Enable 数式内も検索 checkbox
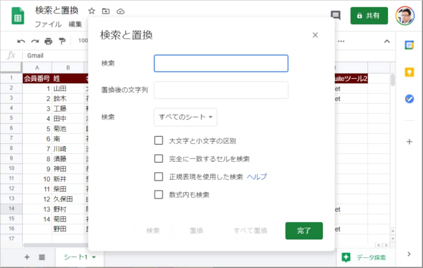 [x=159, y=194]
